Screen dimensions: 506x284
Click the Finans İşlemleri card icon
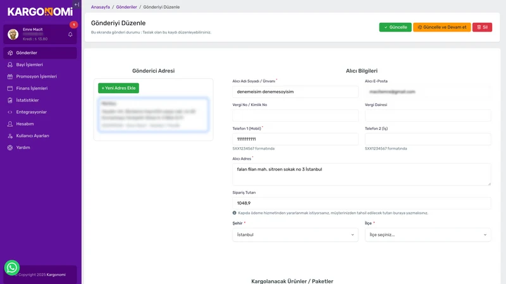10,88
